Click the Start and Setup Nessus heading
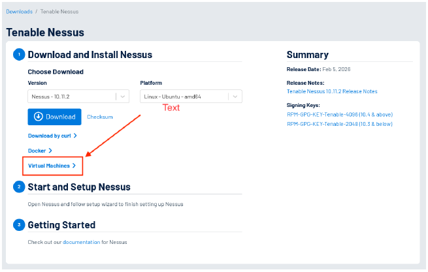The width and height of the screenshot is (428, 272). click(x=79, y=187)
